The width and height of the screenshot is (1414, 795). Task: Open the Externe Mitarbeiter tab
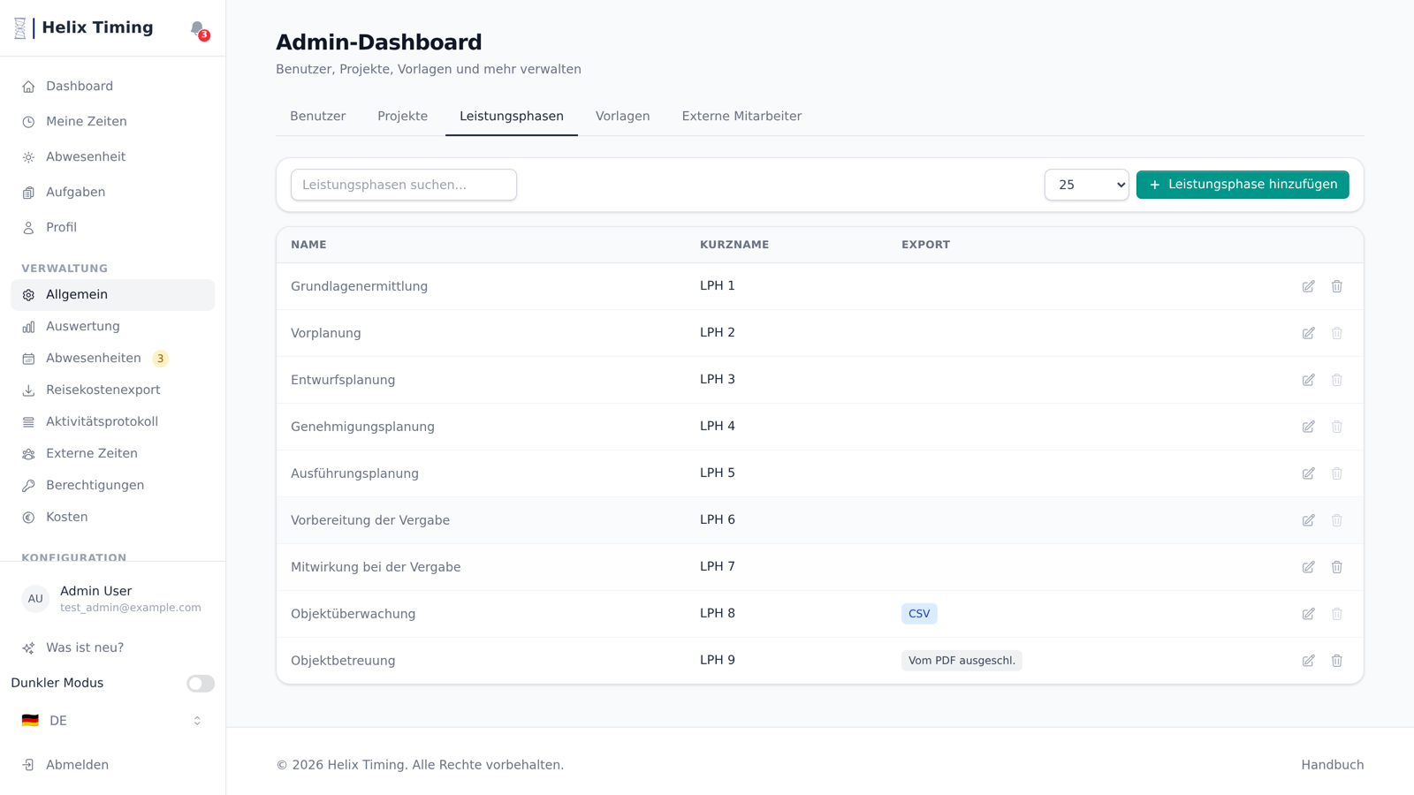tap(741, 117)
